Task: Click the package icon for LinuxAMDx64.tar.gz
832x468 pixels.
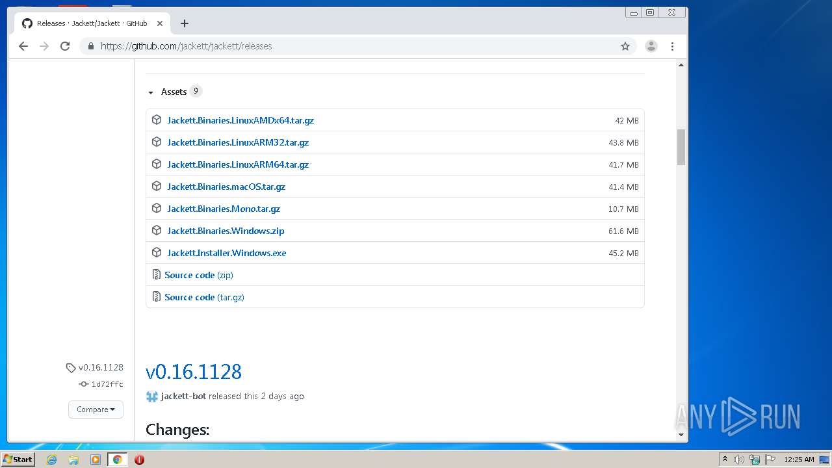Action: tap(157, 120)
